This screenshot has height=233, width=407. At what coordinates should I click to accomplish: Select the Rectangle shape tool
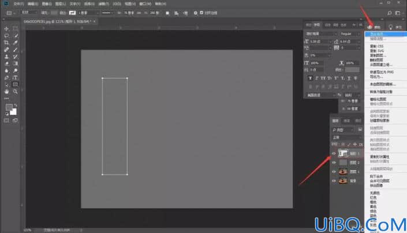16,85
